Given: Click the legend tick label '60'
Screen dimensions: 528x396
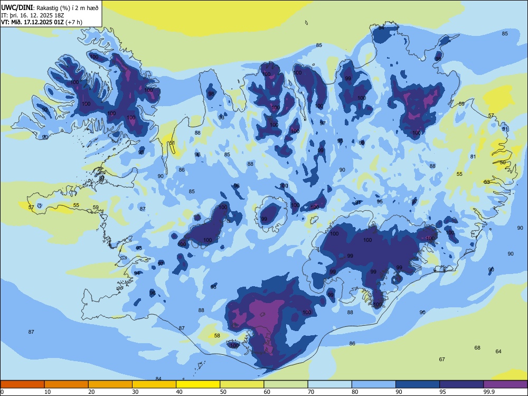Looking at the screenshot, I should tap(267, 392).
